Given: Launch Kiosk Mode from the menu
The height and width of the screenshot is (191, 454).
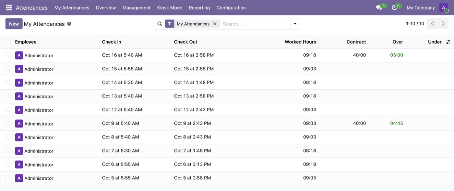Looking at the screenshot, I should (x=170, y=8).
